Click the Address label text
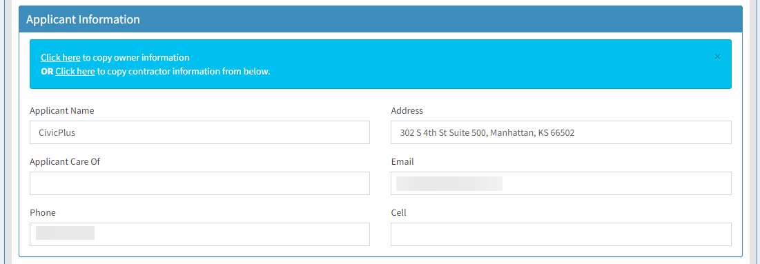The image size is (760, 264). pyautogui.click(x=407, y=110)
